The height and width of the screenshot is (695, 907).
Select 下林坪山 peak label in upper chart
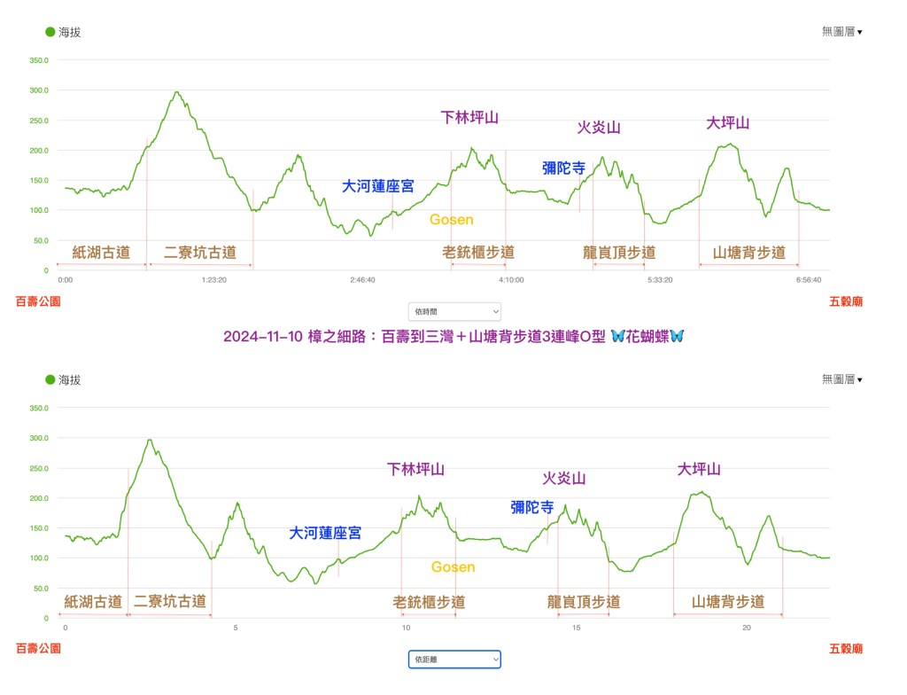(x=470, y=117)
